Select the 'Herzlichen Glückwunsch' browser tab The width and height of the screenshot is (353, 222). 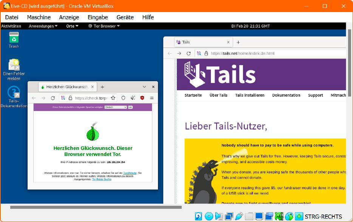click(67, 87)
